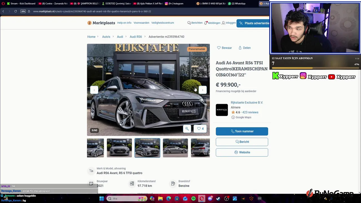Click Plaats advertentie button
This screenshot has width=361, height=203.
tap(254, 23)
